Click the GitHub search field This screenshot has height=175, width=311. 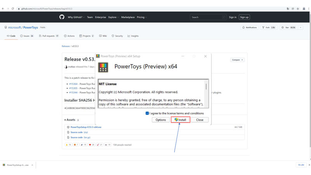(x=208, y=17)
